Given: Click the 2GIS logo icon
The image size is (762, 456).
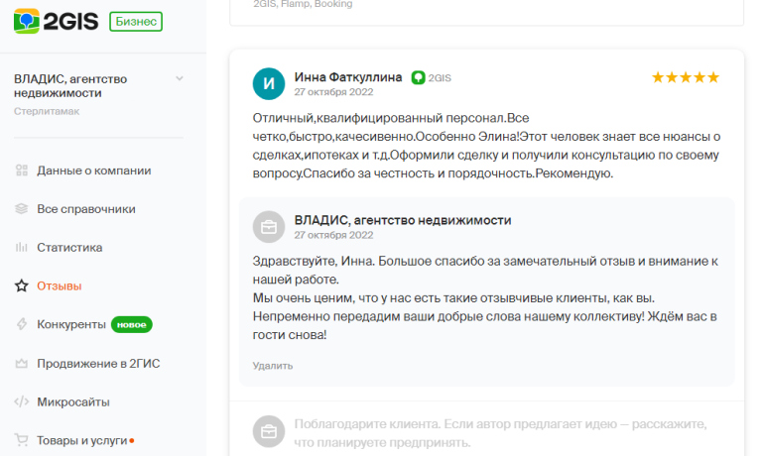Looking at the screenshot, I should click(x=26, y=22).
